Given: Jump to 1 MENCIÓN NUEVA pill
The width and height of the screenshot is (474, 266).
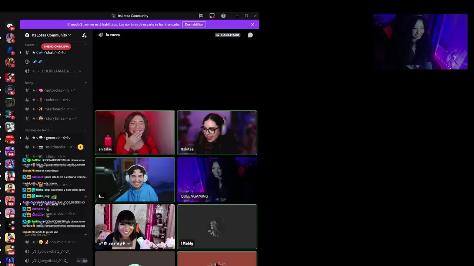Looking at the screenshot, I should point(56,47).
